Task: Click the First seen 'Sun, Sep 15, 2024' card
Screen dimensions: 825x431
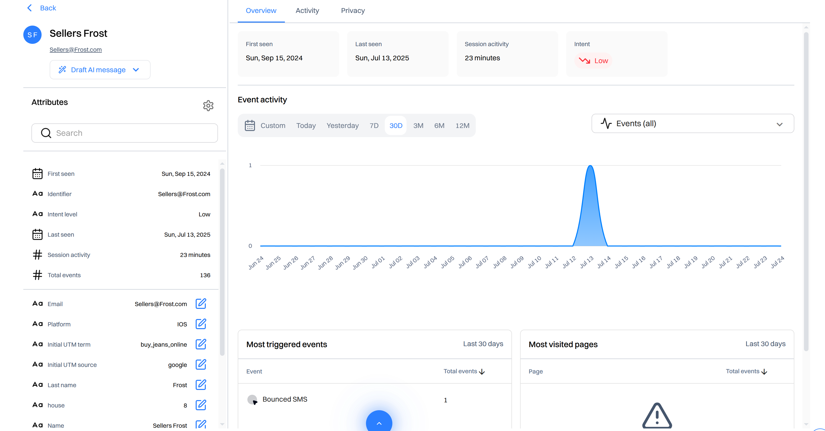Action: 288,54
